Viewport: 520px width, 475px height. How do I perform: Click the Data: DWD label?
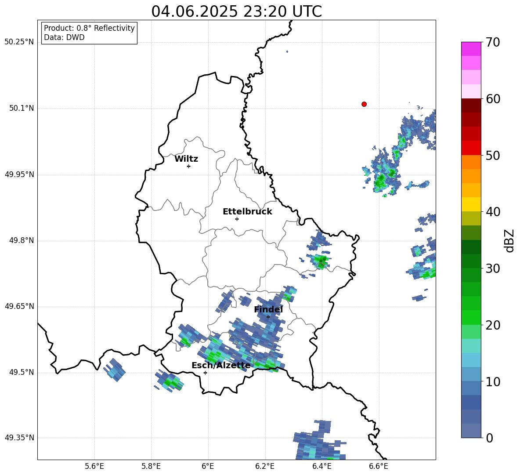64,37
